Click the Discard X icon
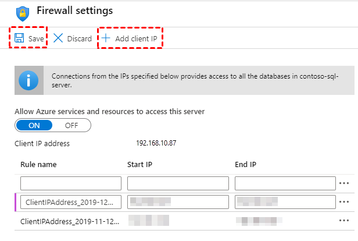Viewport: 358px width, 241px height. coord(58,38)
